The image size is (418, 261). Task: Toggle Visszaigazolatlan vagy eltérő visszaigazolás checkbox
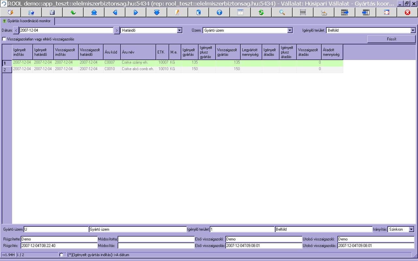4,39
